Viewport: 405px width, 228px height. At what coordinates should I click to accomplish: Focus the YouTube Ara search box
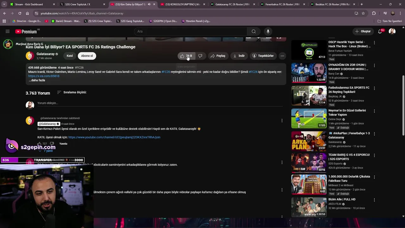tap(191, 31)
